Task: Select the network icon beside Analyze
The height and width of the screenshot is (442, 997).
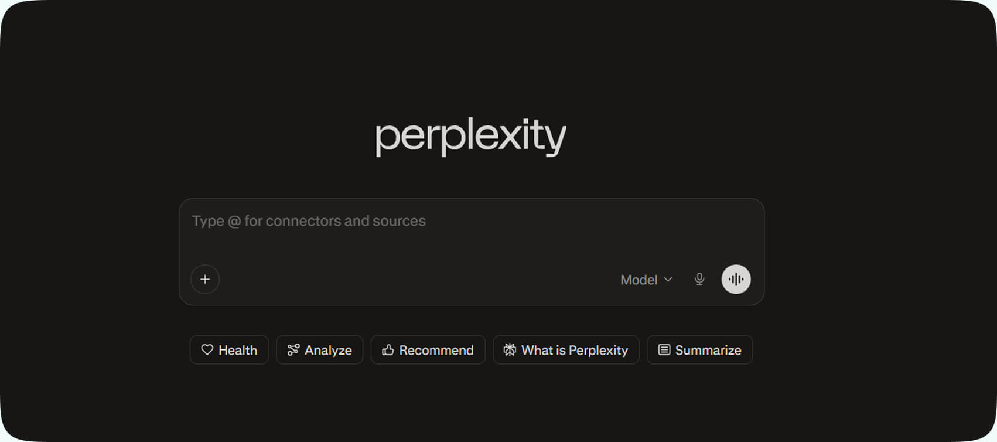Action: 293,350
